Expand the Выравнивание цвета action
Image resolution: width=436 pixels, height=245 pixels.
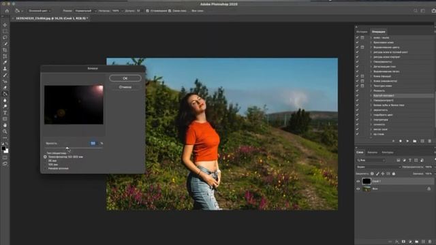point(371,47)
